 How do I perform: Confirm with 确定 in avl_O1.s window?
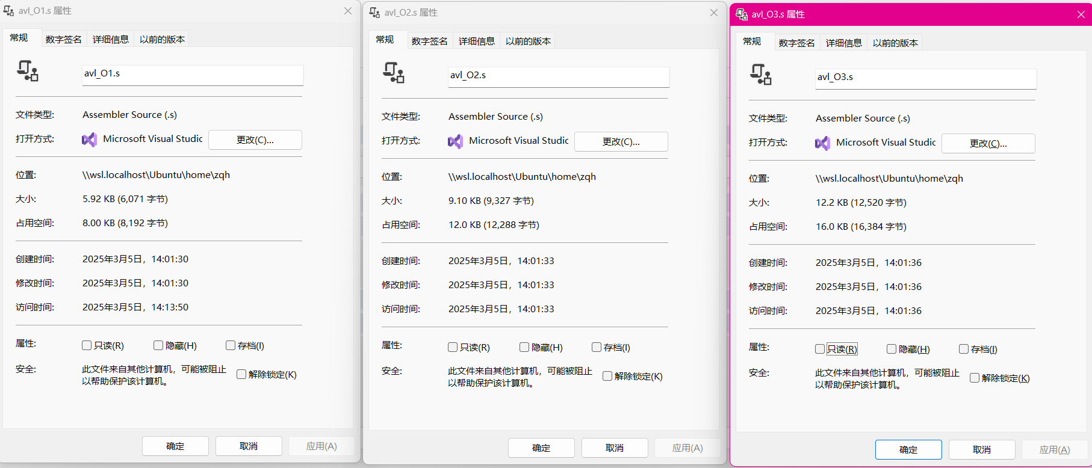175,446
